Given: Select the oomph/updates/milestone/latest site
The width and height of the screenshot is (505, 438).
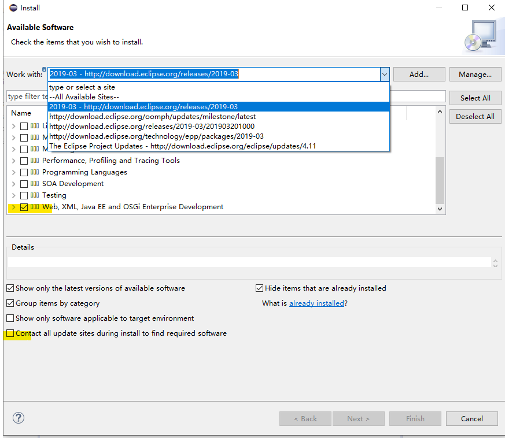Looking at the screenshot, I should (218, 117).
